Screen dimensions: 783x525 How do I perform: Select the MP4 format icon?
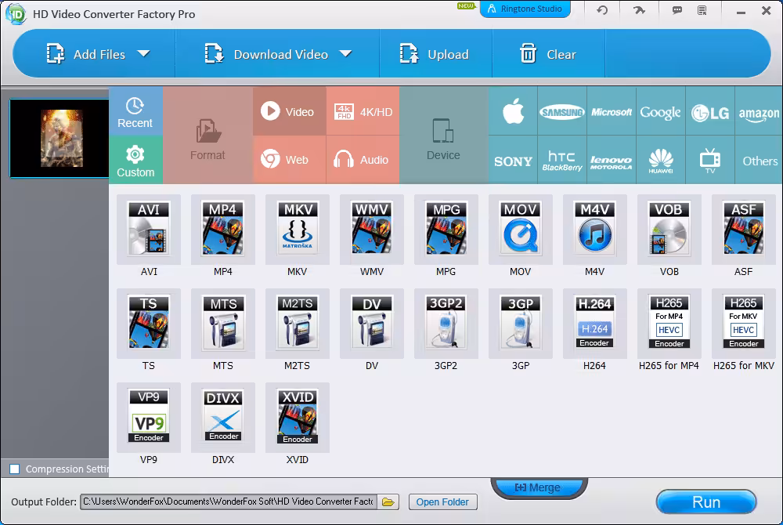(x=222, y=230)
